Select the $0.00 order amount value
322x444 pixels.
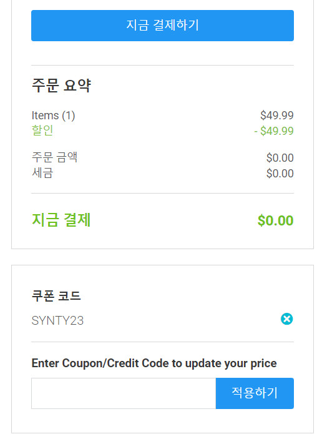[280, 158]
